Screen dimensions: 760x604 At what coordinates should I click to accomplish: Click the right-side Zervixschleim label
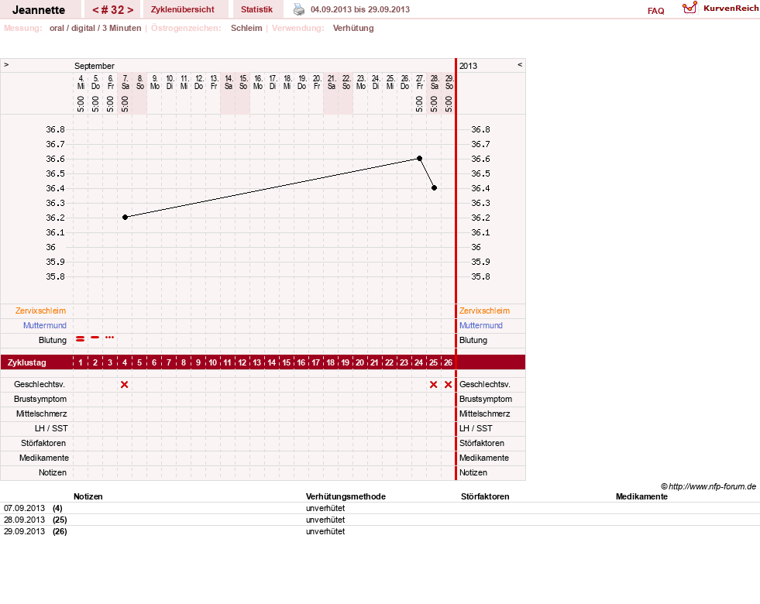click(485, 311)
